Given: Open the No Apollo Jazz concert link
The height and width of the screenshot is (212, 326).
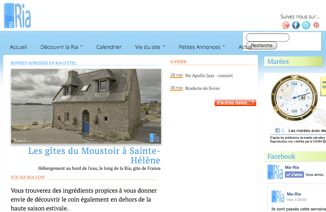Looking at the screenshot, I should [209, 76].
